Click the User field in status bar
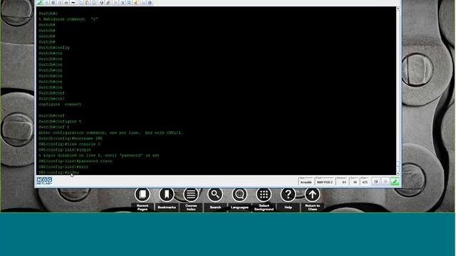The height and width of the screenshot is (256, 456). tap(306, 181)
